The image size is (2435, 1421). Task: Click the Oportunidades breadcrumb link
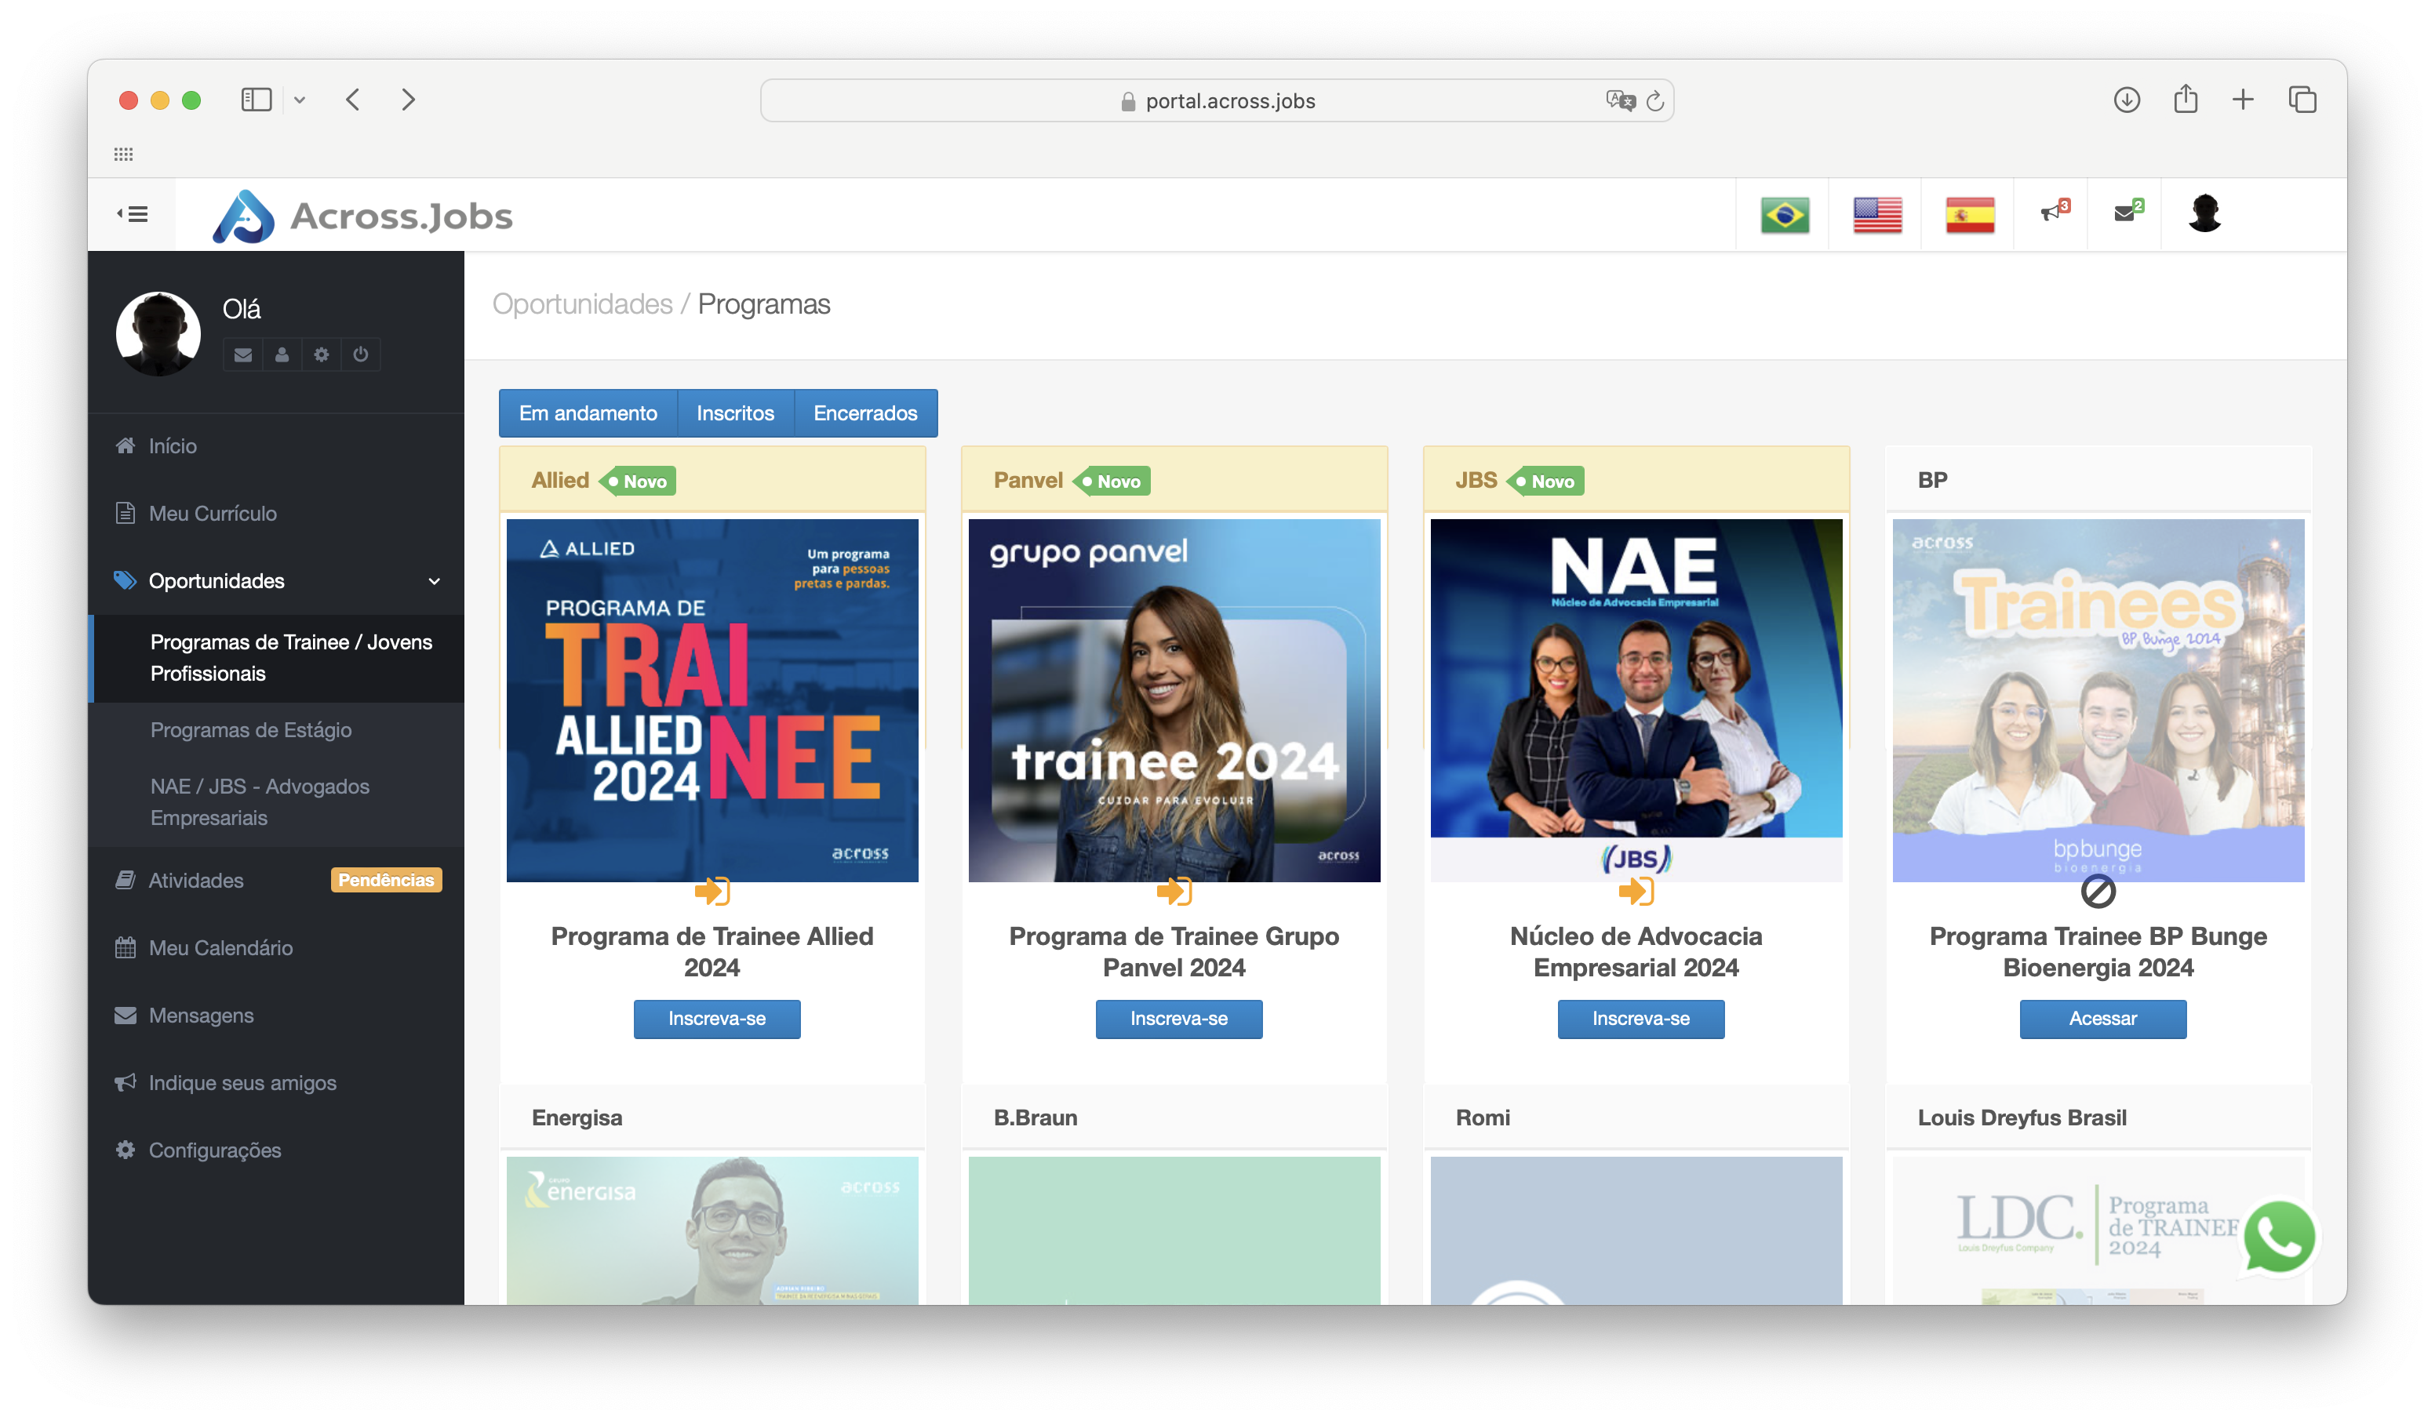click(x=582, y=304)
